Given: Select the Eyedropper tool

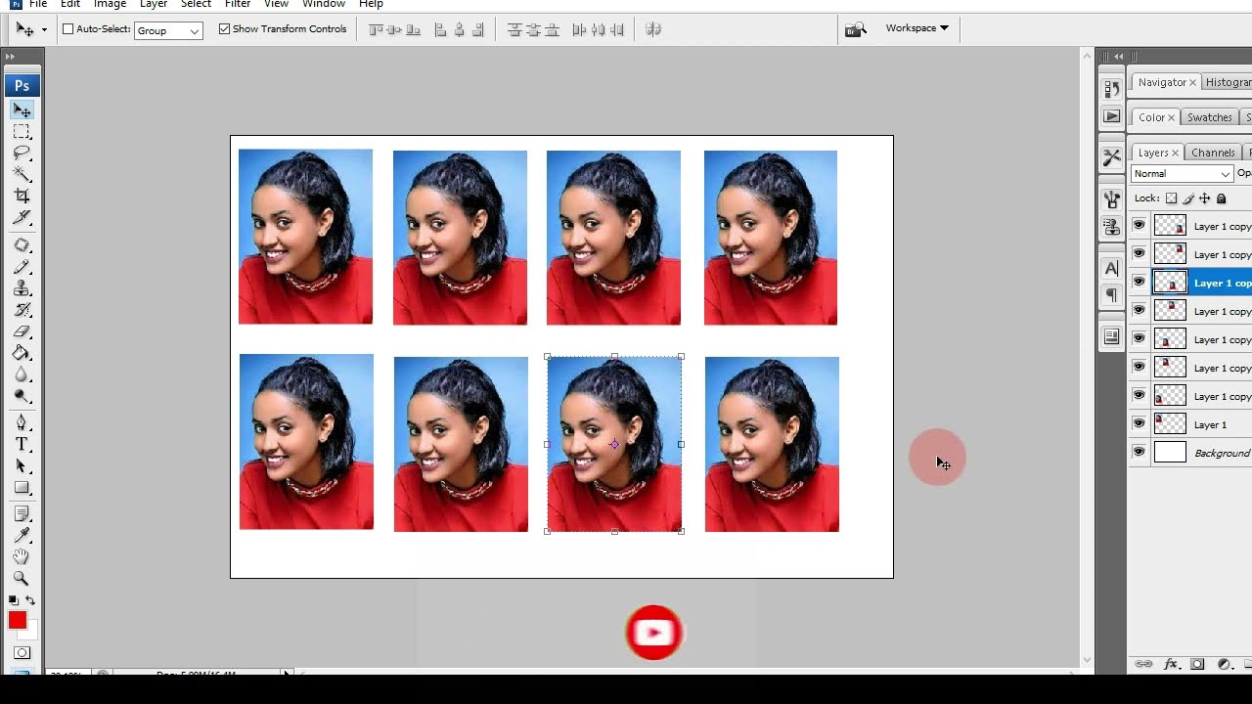Looking at the screenshot, I should [x=22, y=535].
